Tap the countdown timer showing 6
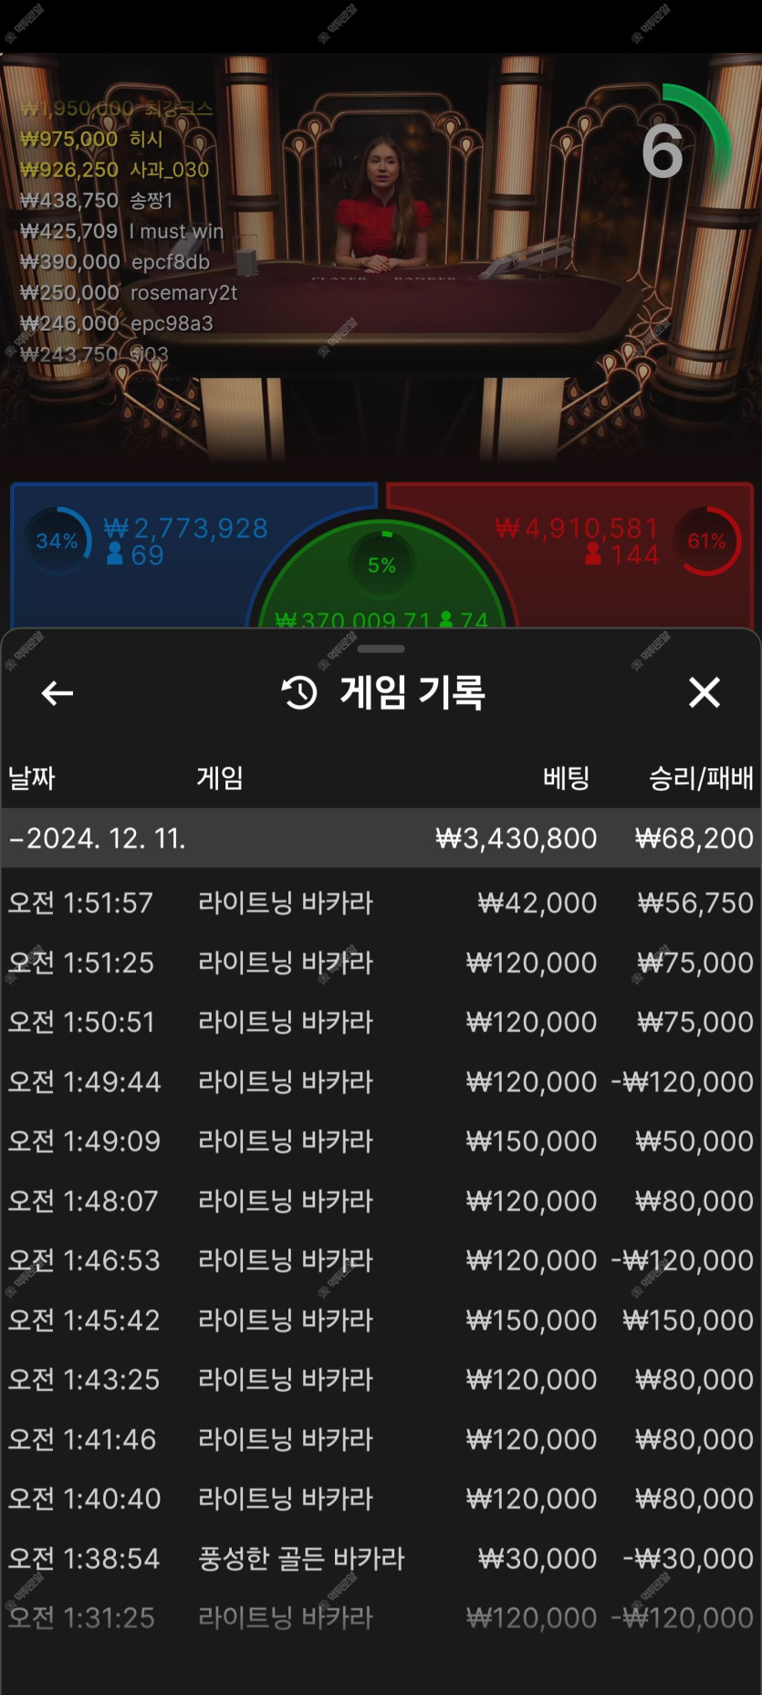 click(x=663, y=152)
